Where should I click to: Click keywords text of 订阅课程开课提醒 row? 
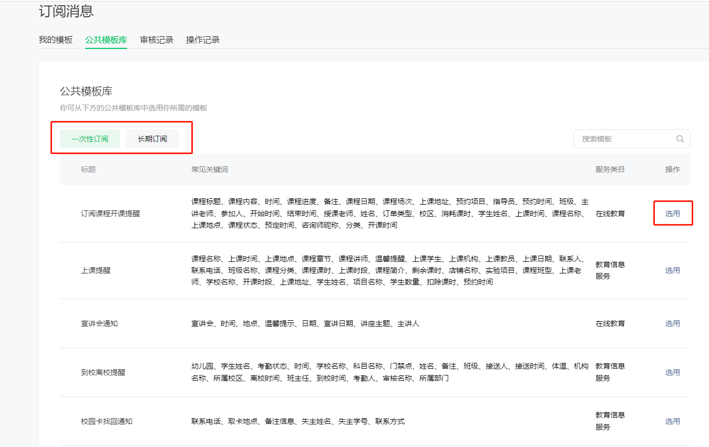click(x=390, y=214)
